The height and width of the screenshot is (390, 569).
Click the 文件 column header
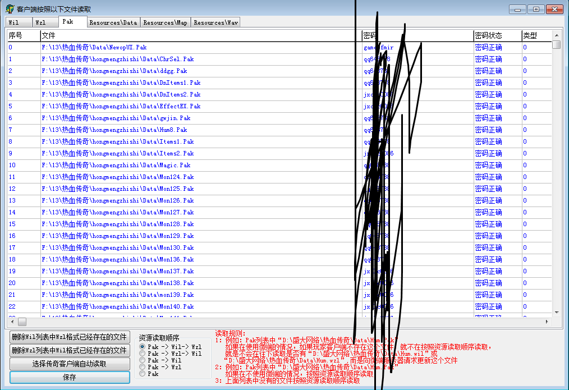click(x=201, y=35)
